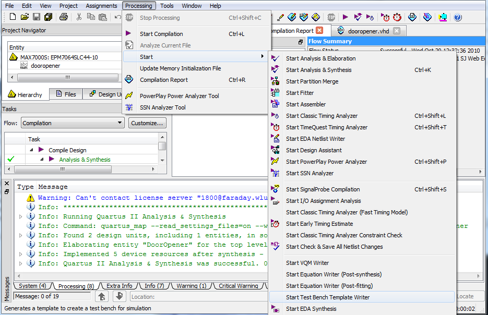The image size is (488, 315).
Task: Open the File menu
Action: (x=9, y=6)
